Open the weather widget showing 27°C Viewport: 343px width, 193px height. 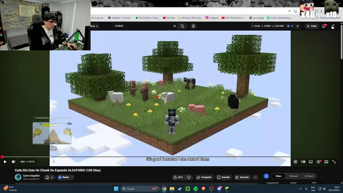11,189
